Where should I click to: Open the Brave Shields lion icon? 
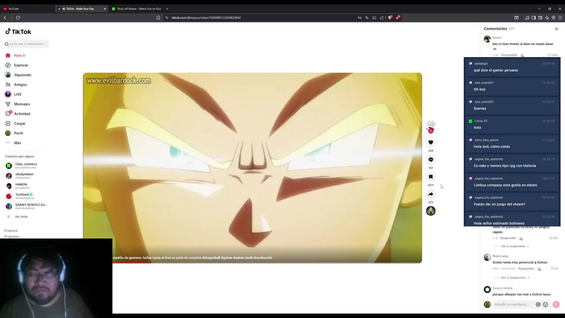pos(390,18)
